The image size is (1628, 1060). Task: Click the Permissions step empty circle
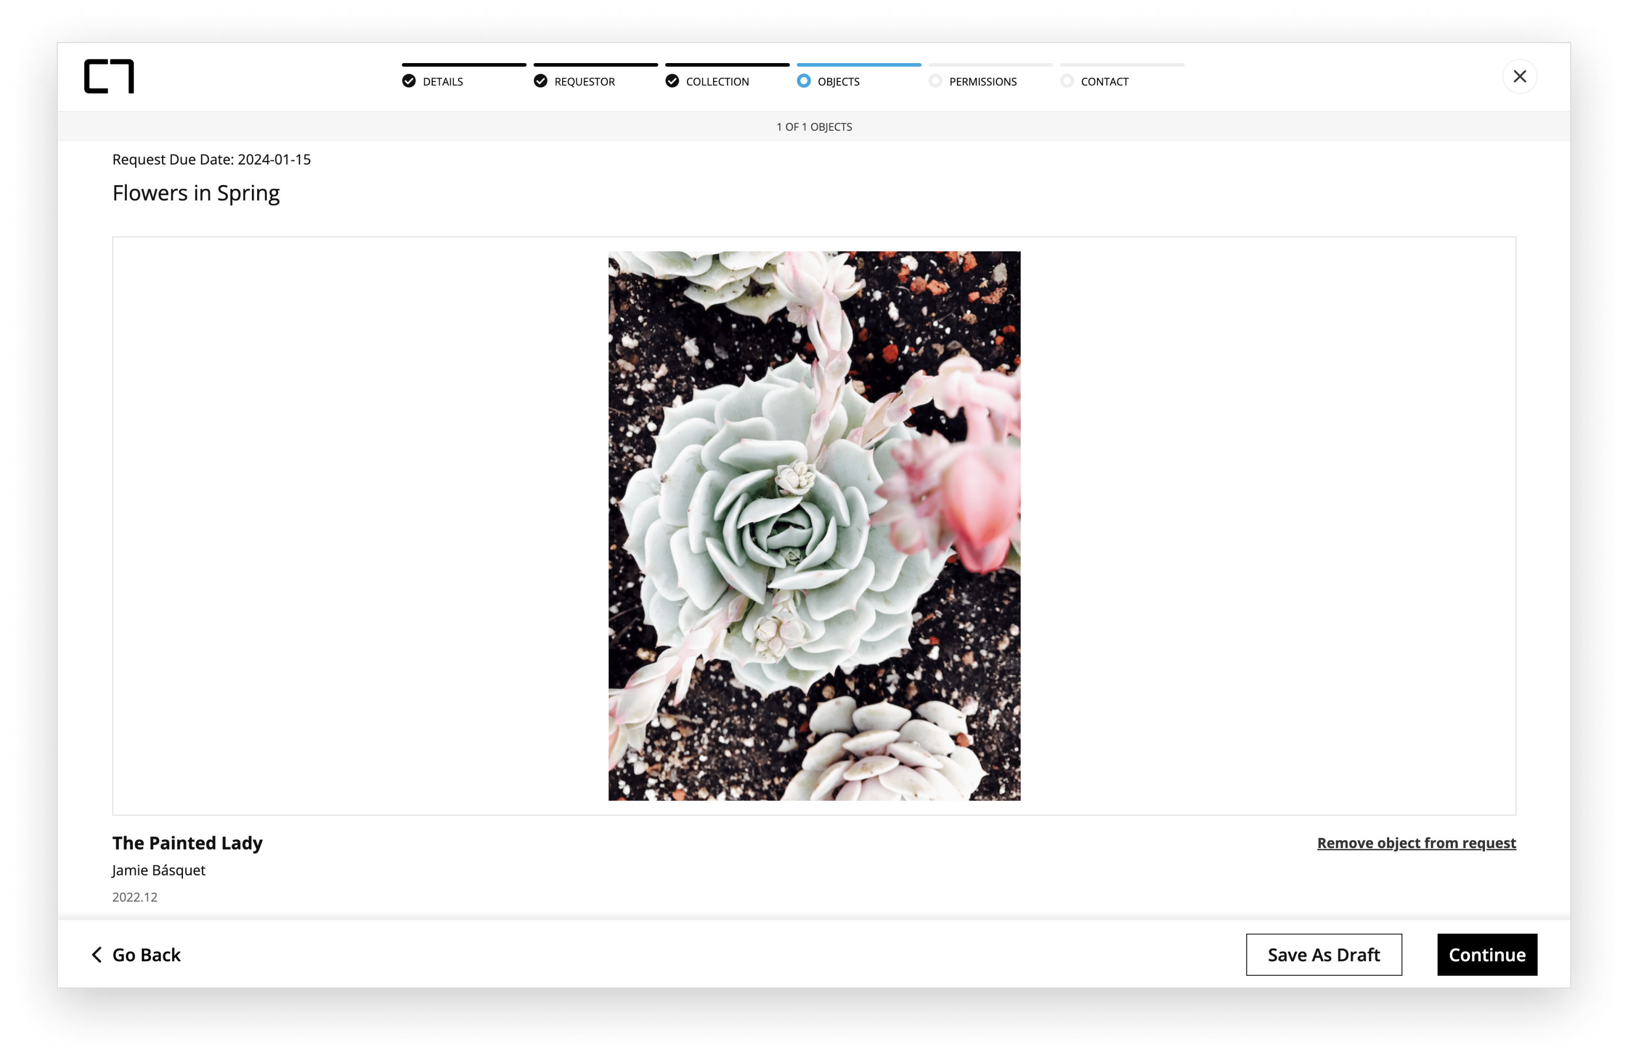click(935, 81)
